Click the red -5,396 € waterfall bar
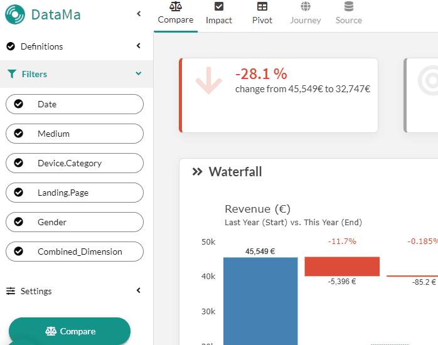Screen dimensions: 438x345 342,267
